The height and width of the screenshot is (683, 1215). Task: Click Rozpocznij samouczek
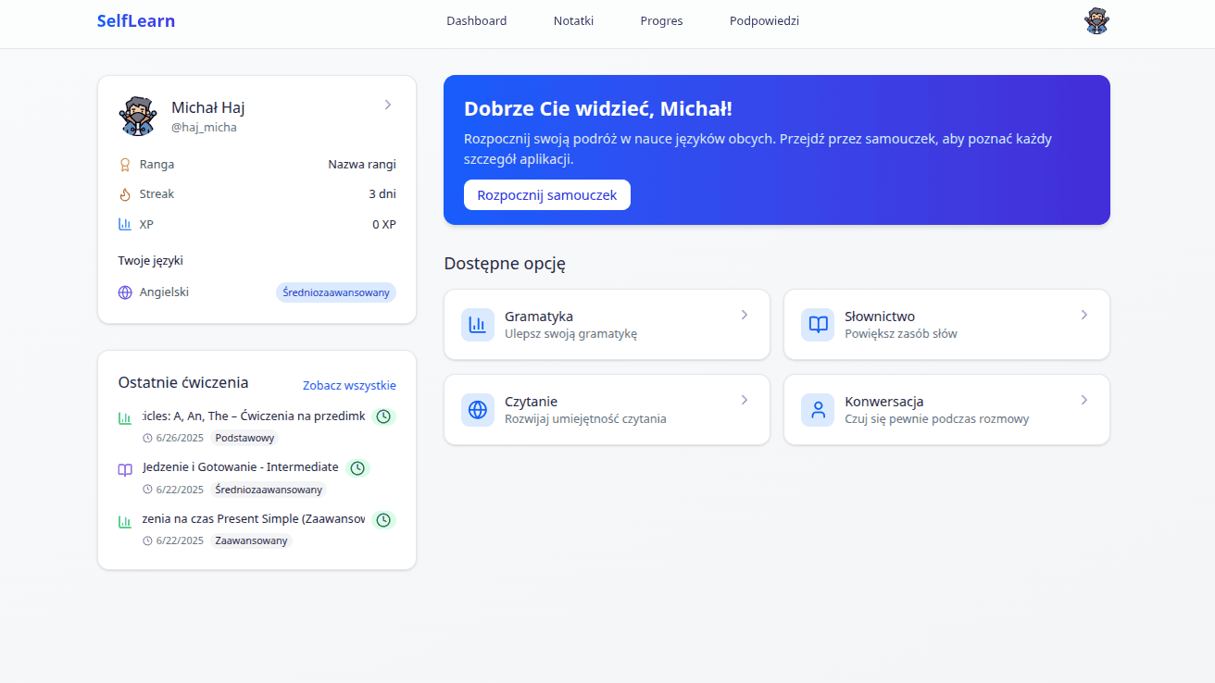click(546, 194)
